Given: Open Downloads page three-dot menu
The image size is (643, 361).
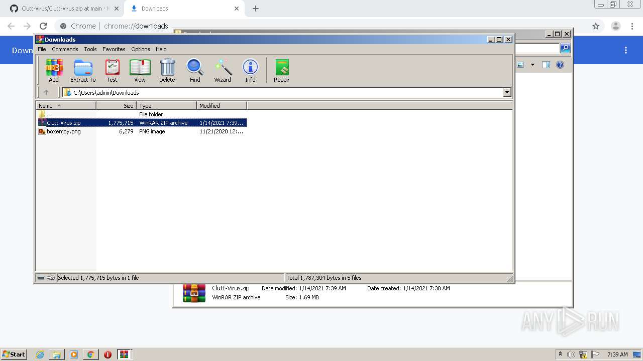Looking at the screenshot, I should (x=626, y=50).
